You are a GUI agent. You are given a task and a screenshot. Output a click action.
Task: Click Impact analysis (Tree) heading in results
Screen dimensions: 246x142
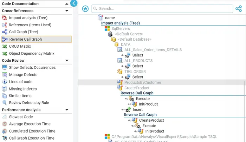(121, 23)
